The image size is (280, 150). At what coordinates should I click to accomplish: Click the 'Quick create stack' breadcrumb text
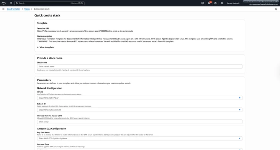click(42, 9)
